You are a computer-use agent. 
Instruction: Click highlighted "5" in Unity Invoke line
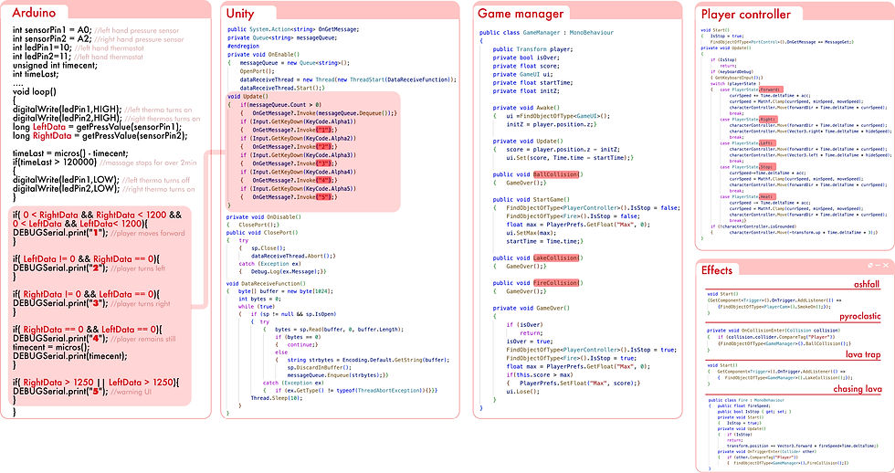(x=323, y=197)
